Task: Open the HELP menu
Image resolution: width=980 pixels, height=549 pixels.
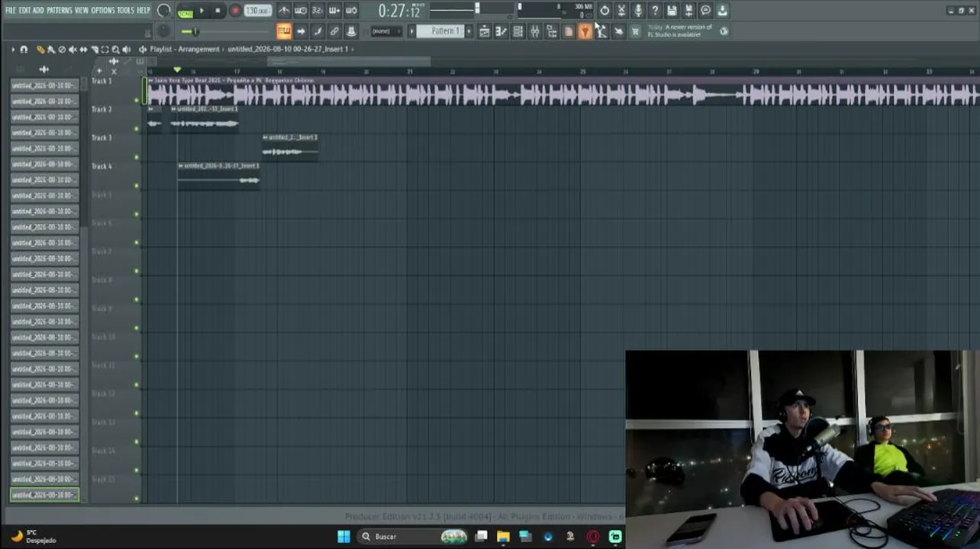Action: (143, 10)
